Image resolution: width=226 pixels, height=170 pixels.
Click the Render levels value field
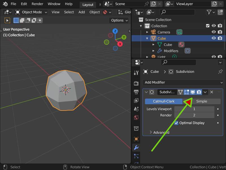pos(194,115)
